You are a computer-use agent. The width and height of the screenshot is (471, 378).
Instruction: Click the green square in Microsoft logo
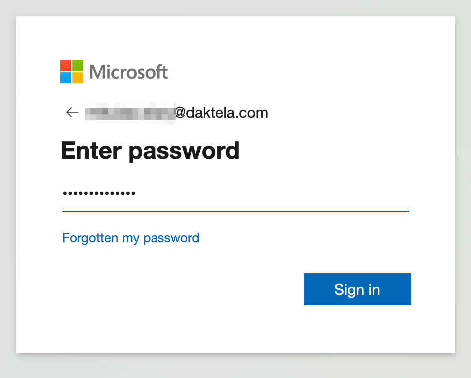coord(78,66)
